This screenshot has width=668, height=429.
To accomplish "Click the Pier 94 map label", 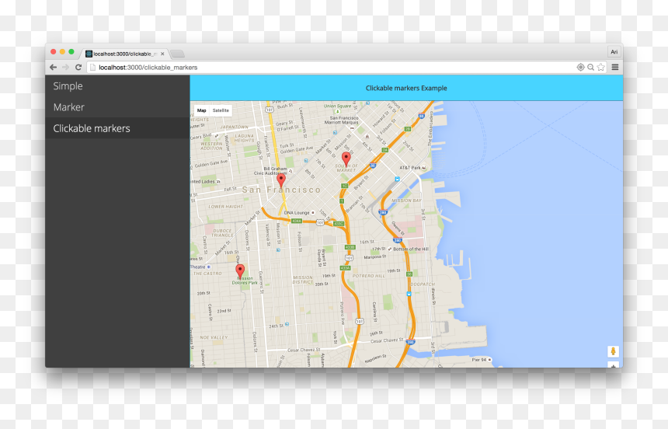I will (478, 360).
